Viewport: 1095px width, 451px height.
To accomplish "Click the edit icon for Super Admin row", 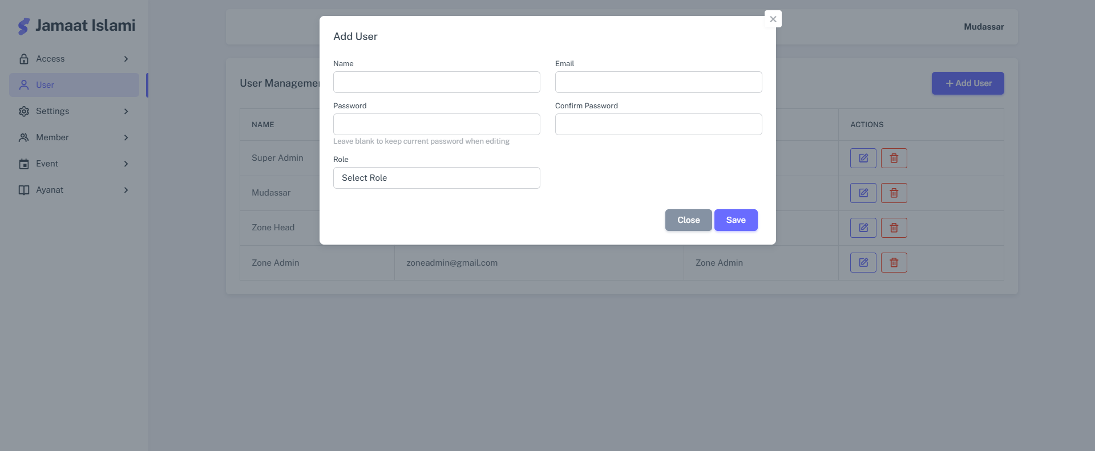I will pos(863,158).
